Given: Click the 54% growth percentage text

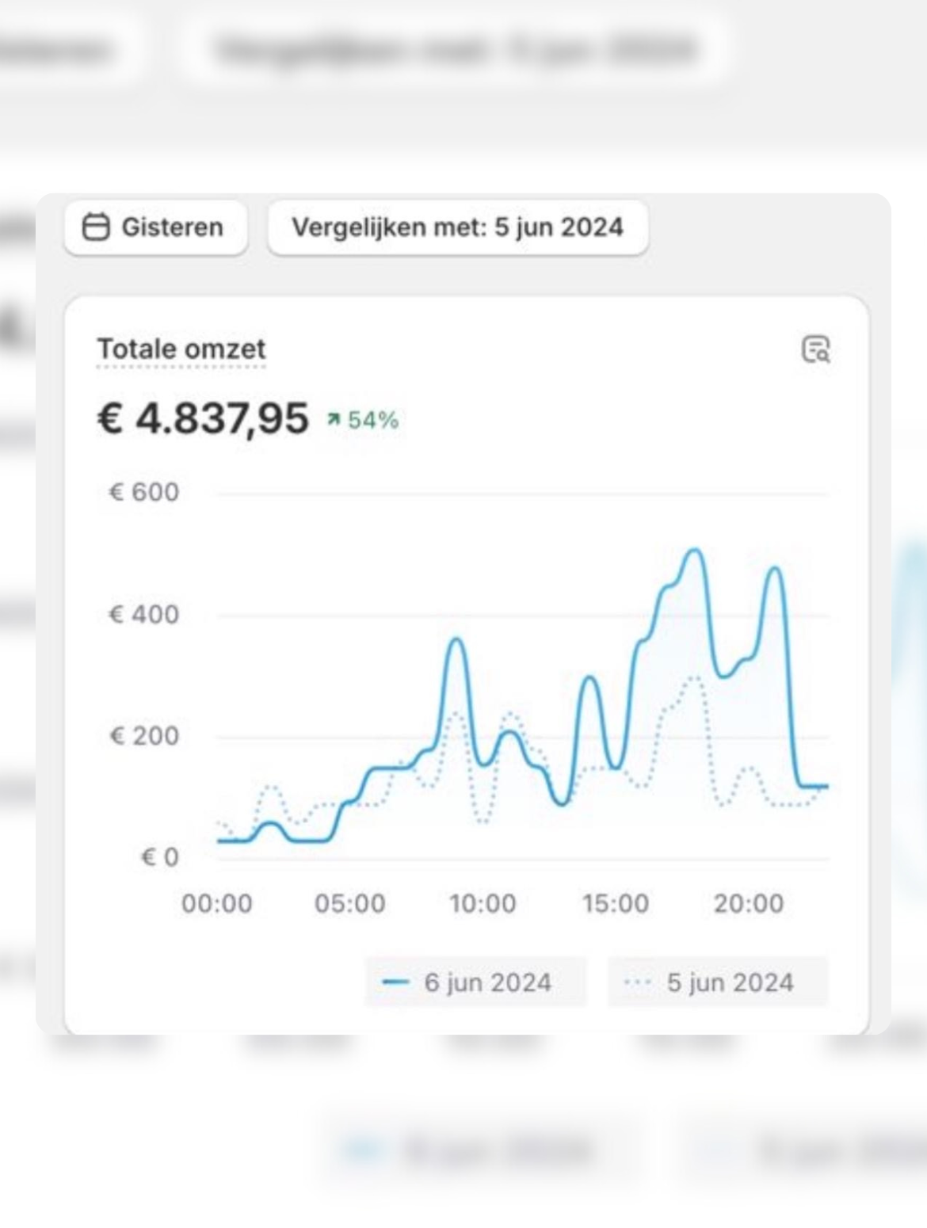Looking at the screenshot, I should (x=373, y=420).
